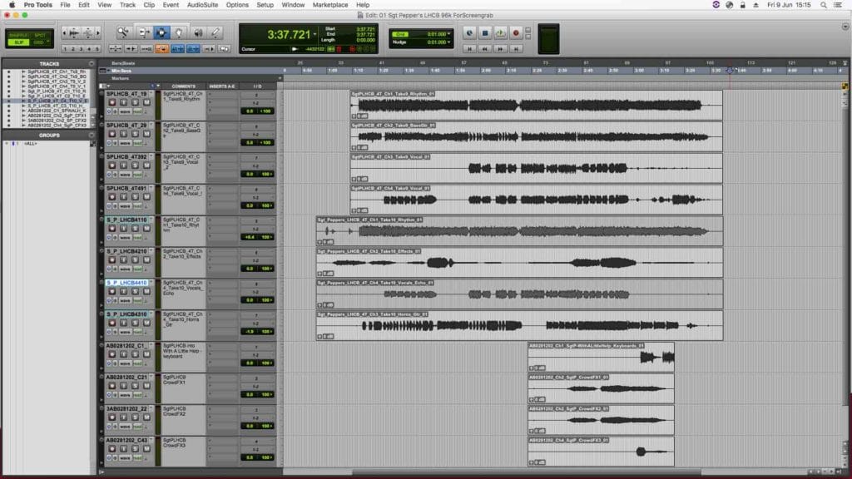Viewport: 852px width, 479px height.
Task: Switch to Spot edit mode
Action: pyautogui.click(x=40, y=35)
